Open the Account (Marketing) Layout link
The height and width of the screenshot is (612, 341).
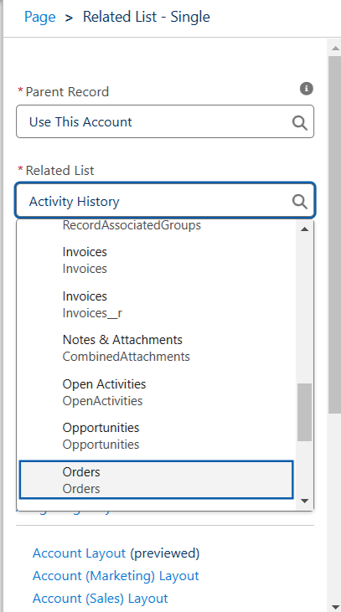pos(116,576)
